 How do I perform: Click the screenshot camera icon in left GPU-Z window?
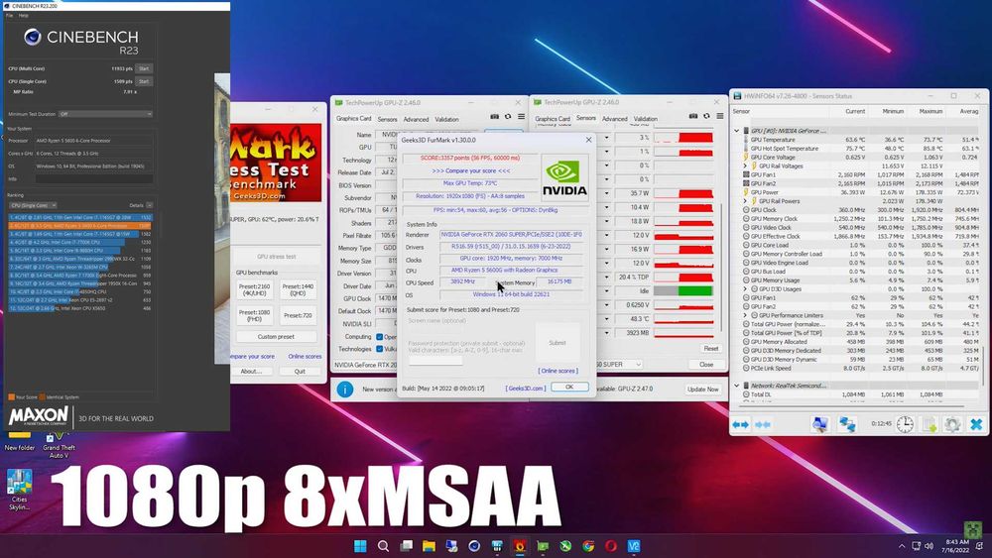(495, 117)
